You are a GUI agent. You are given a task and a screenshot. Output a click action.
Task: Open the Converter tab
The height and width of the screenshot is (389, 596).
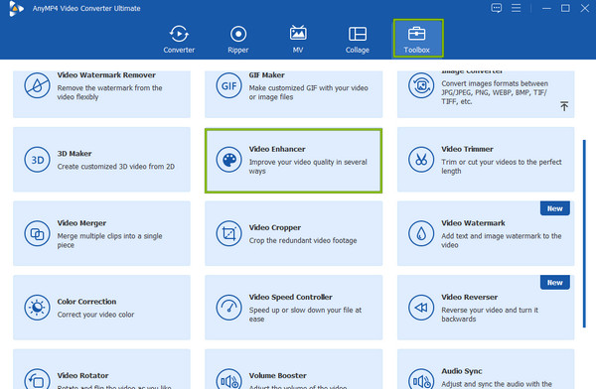[179, 39]
